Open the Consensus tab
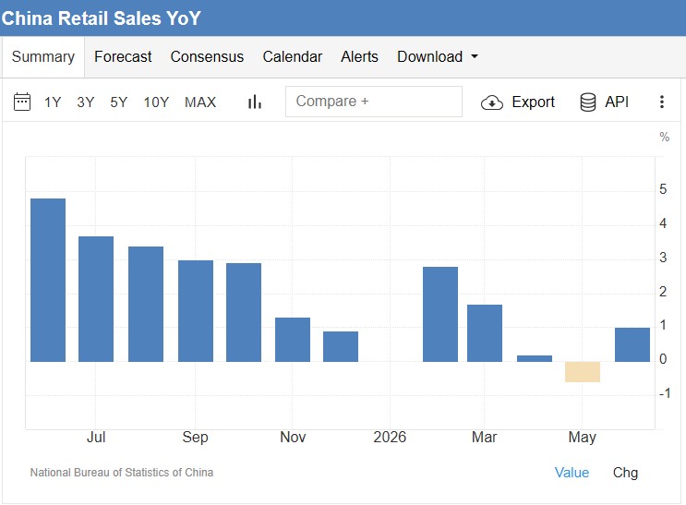The image size is (686, 505). [x=207, y=57]
